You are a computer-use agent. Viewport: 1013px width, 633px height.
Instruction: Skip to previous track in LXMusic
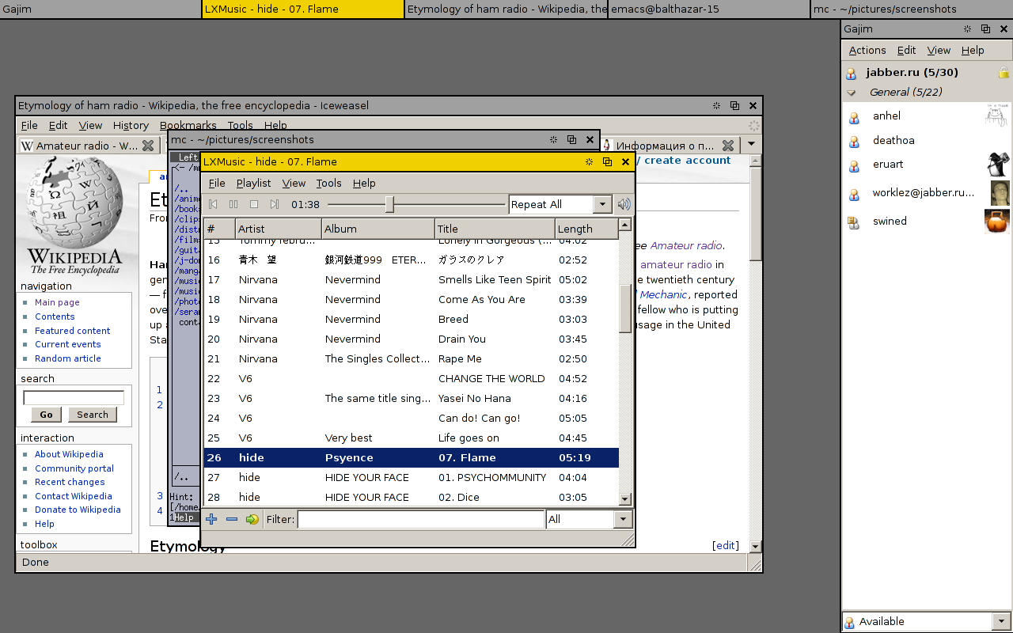(x=213, y=204)
